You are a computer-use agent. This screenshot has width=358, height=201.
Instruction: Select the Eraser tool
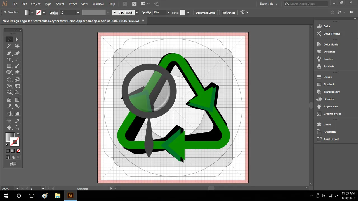click(17, 72)
